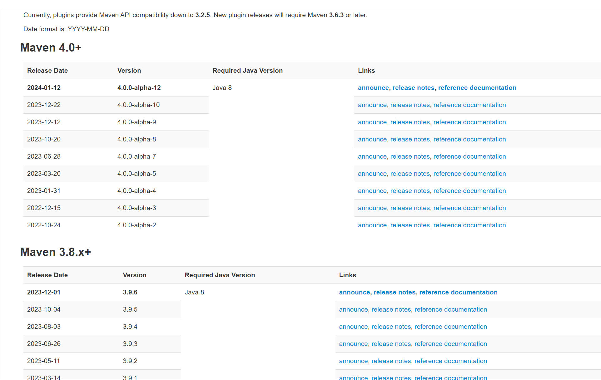Screen dimensions: 601x380
Task: Open release notes for Maven 3.9.4
Action: 391,327
